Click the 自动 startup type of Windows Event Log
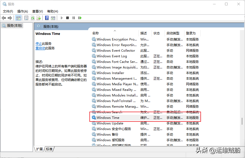Viewport: 245px width, 158px height. [170, 56]
